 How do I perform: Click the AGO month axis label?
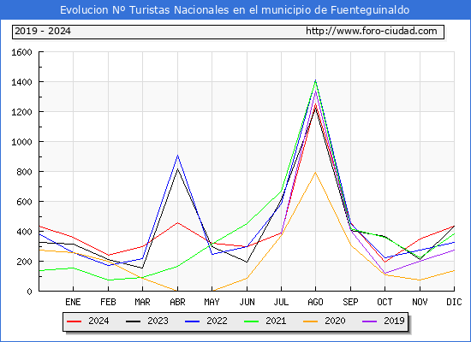tap(315, 302)
